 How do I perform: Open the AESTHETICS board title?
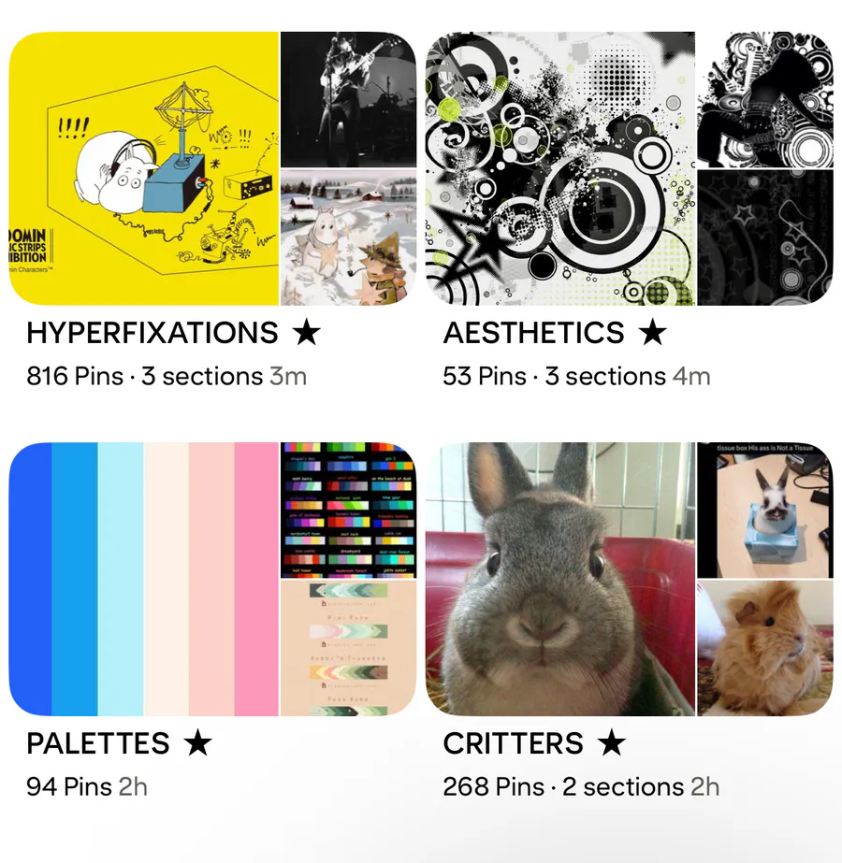(x=533, y=333)
